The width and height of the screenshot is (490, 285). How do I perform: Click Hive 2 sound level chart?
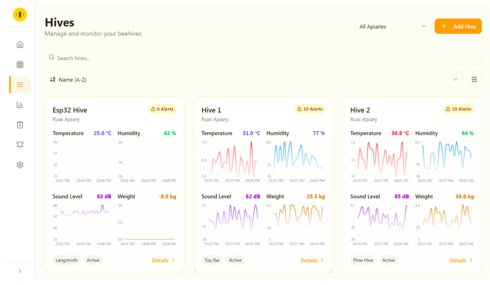pos(380,224)
